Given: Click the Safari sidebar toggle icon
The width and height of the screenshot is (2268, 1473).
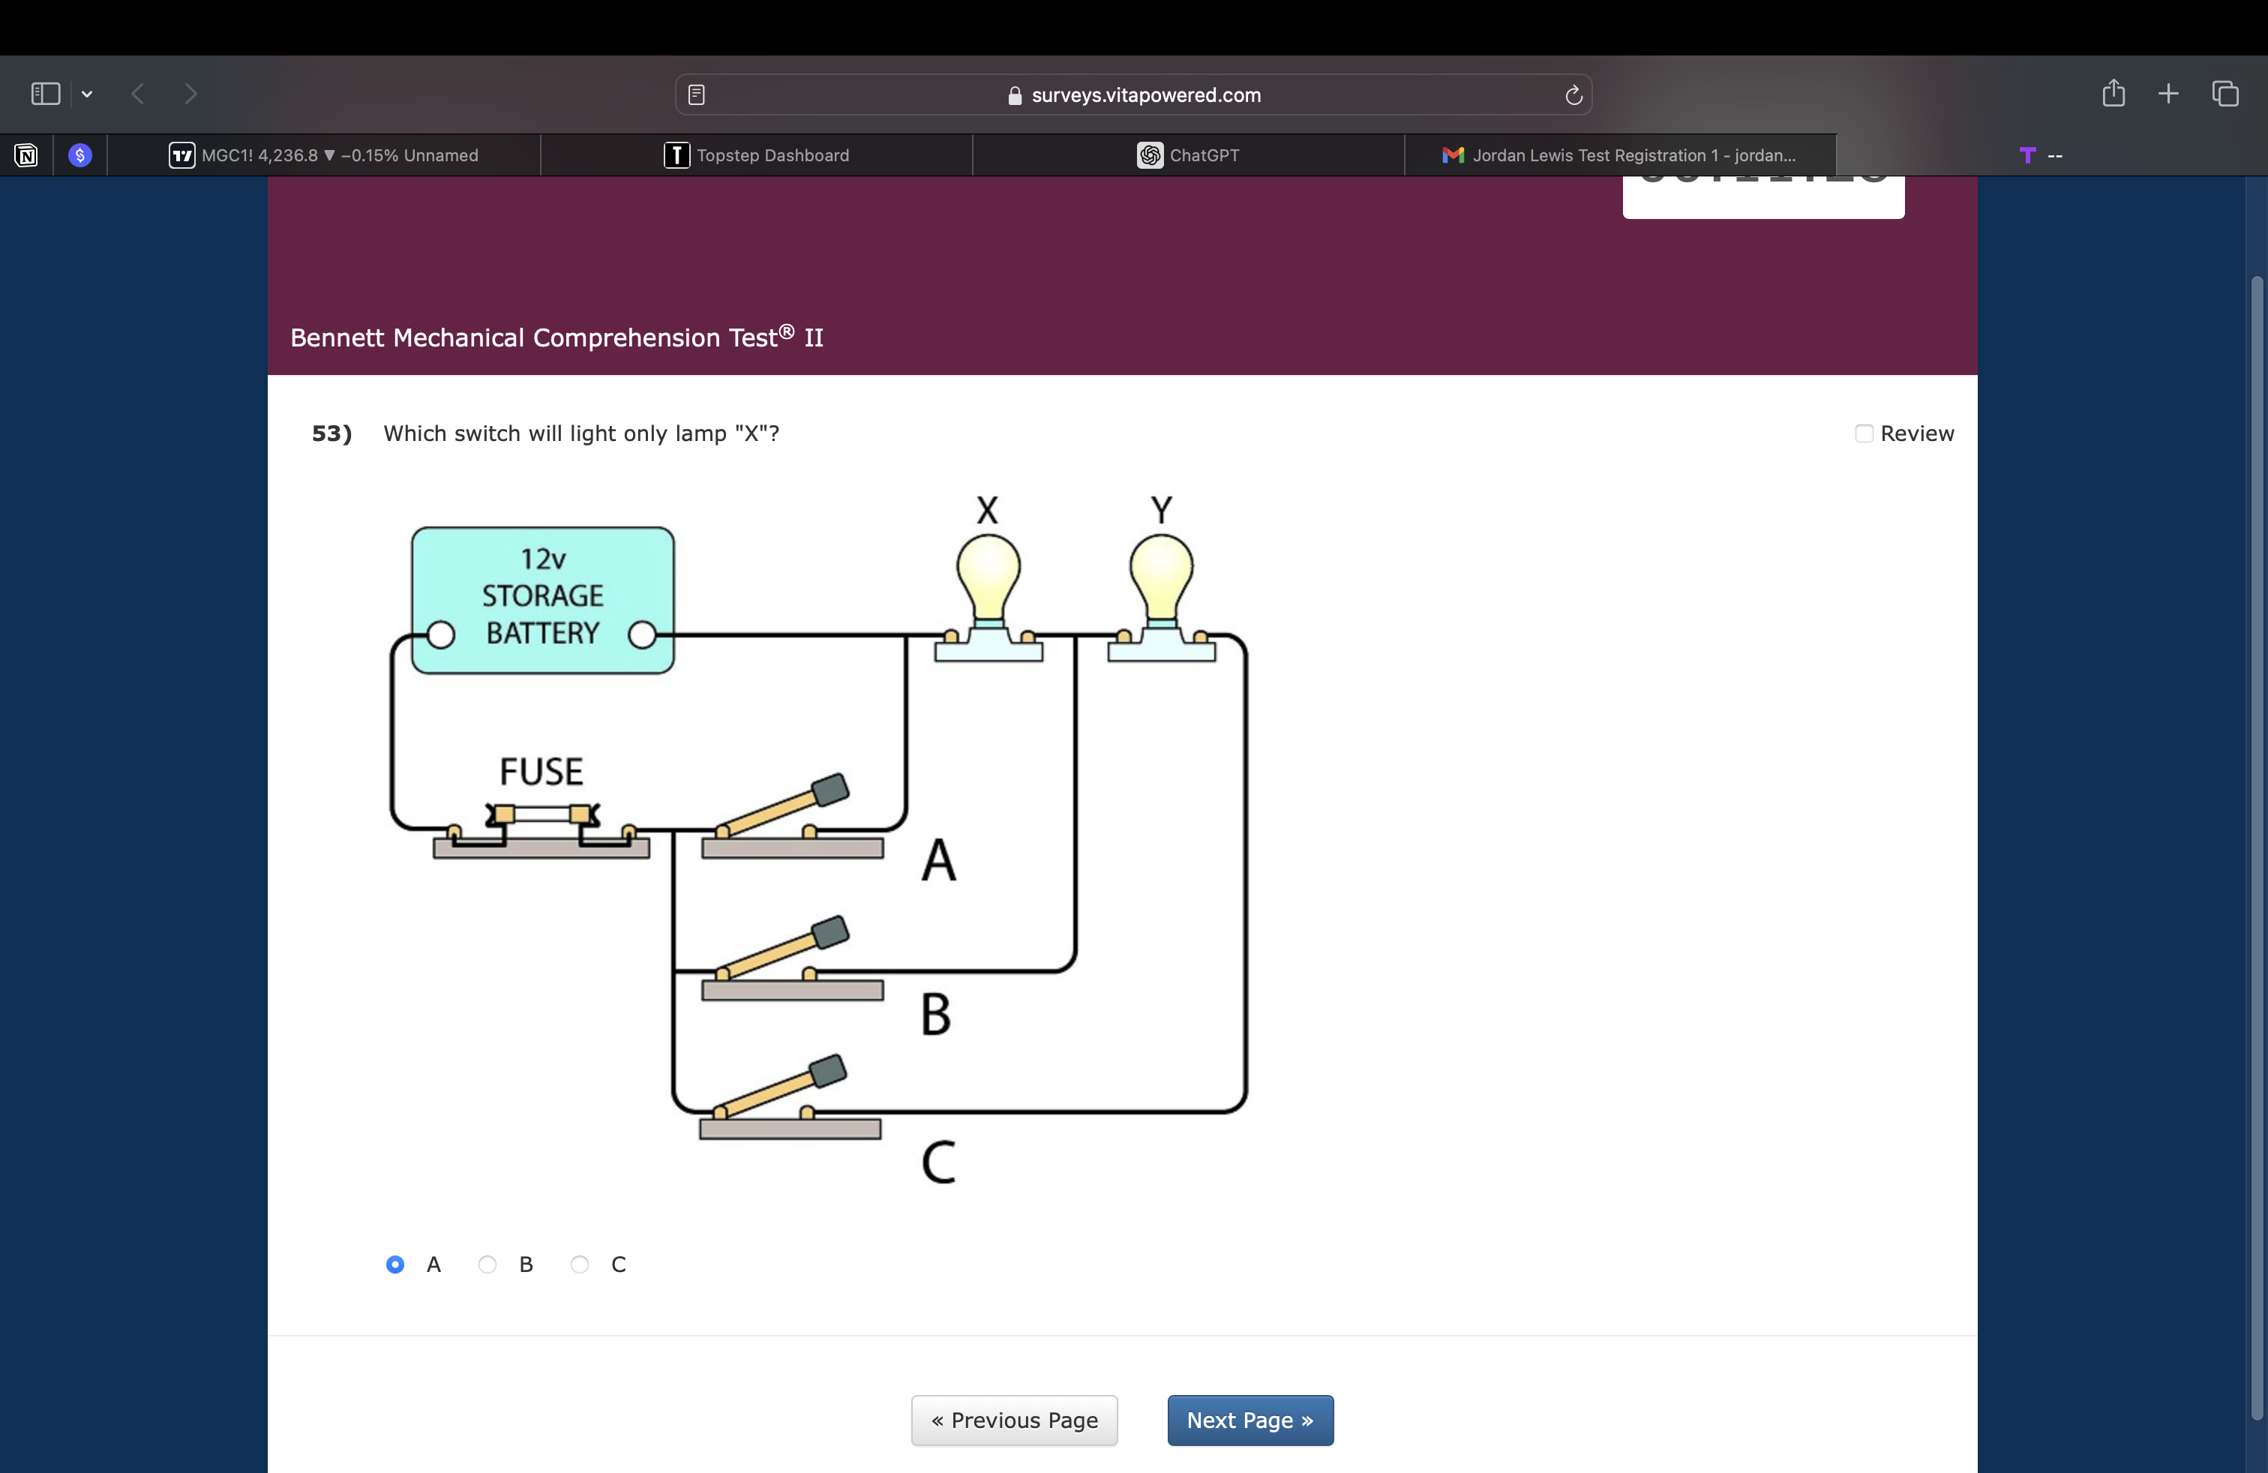Looking at the screenshot, I should click(45, 93).
